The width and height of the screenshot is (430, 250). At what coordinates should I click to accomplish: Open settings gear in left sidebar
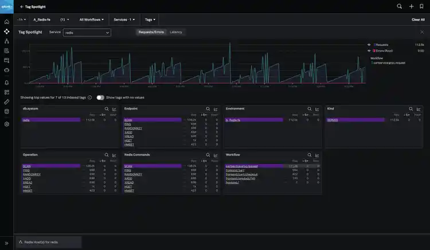click(6, 124)
